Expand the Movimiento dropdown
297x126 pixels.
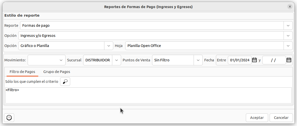[61, 60]
